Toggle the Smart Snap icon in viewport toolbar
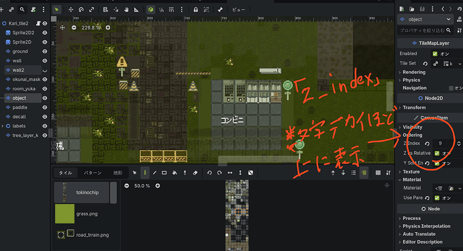 [161, 10]
